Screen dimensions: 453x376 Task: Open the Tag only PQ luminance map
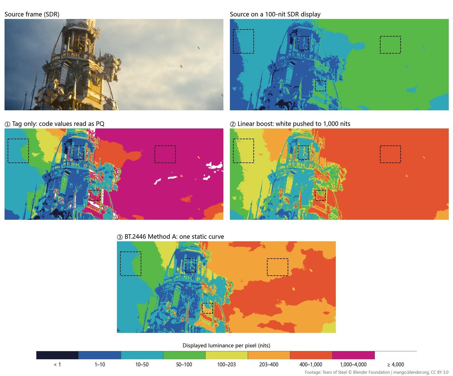[114, 174]
